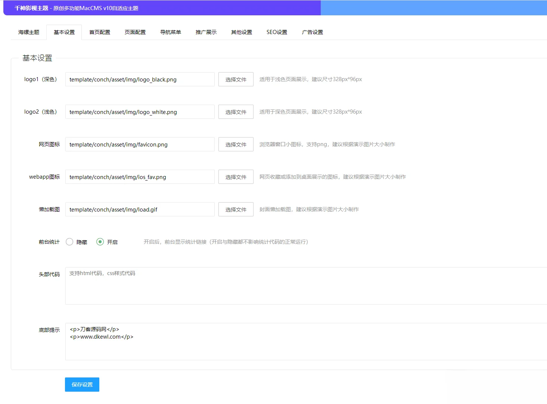Image resolution: width=547 pixels, height=404 pixels.
Task: Click the 保存设置 button
Action: click(82, 384)
